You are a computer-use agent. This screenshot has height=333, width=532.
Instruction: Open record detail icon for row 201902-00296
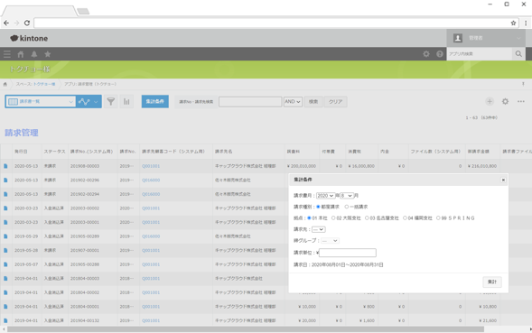coord(5,180)
